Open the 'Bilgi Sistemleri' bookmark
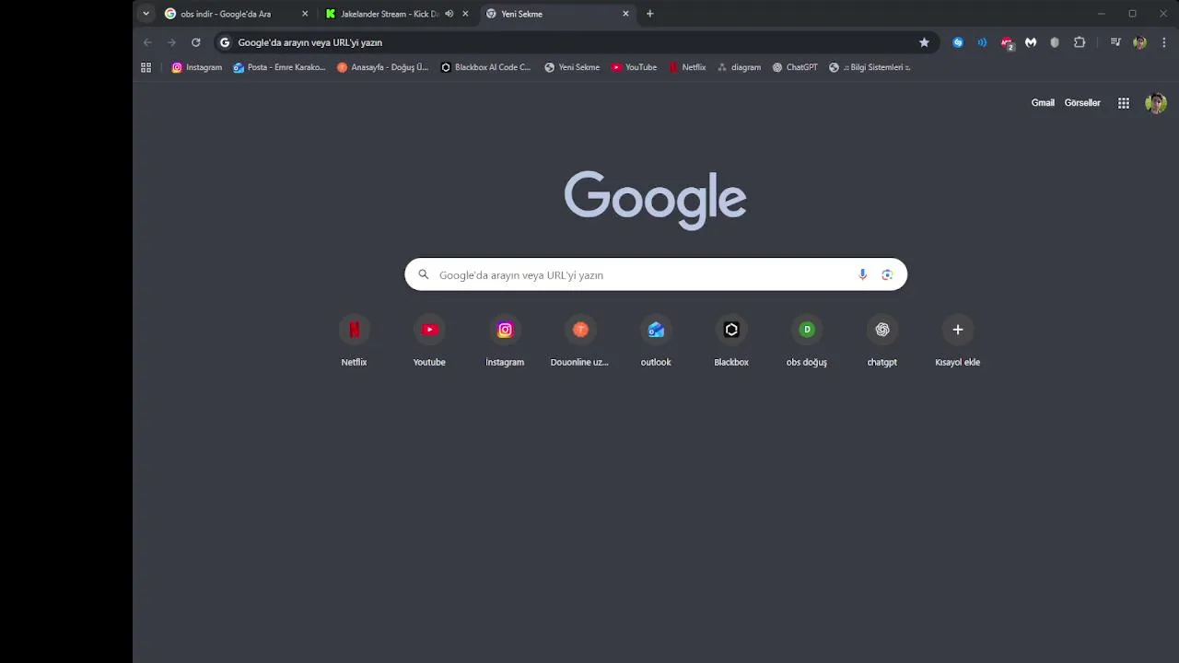This screenshot has height=663, width=1179. pos(870,67)
